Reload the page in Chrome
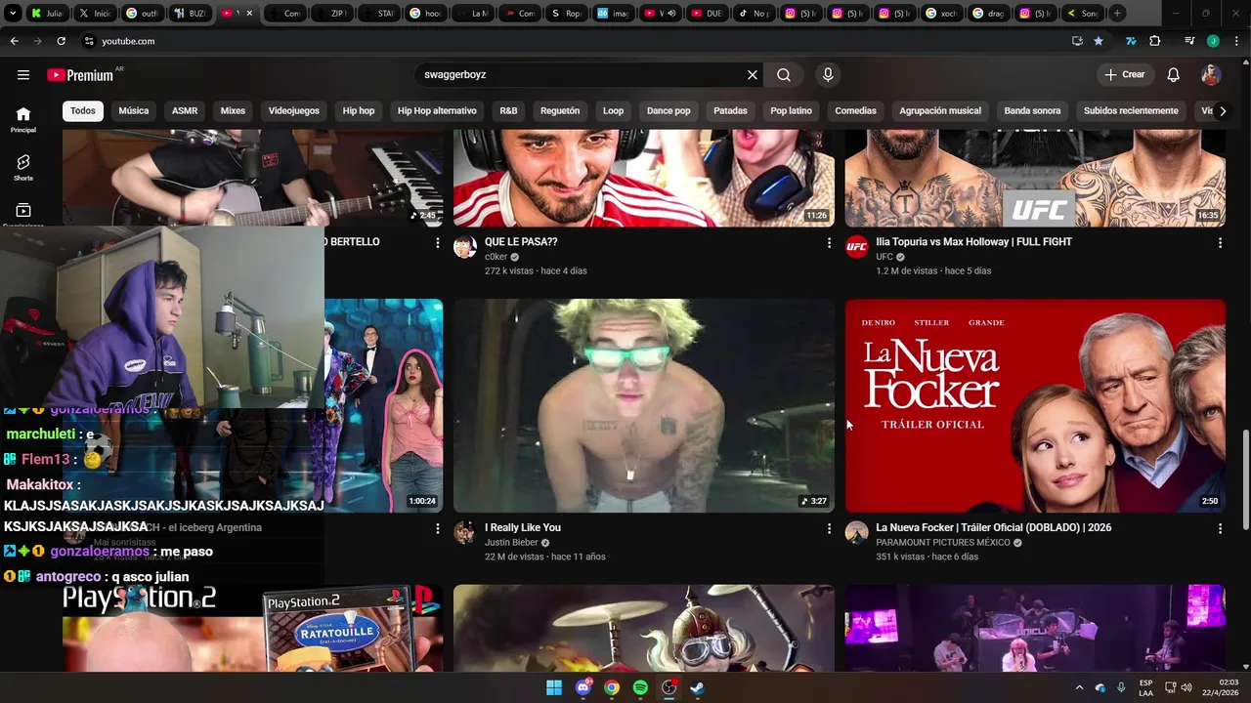The height and width of the screenshot is (703, 1251). (x=61, y=41)
